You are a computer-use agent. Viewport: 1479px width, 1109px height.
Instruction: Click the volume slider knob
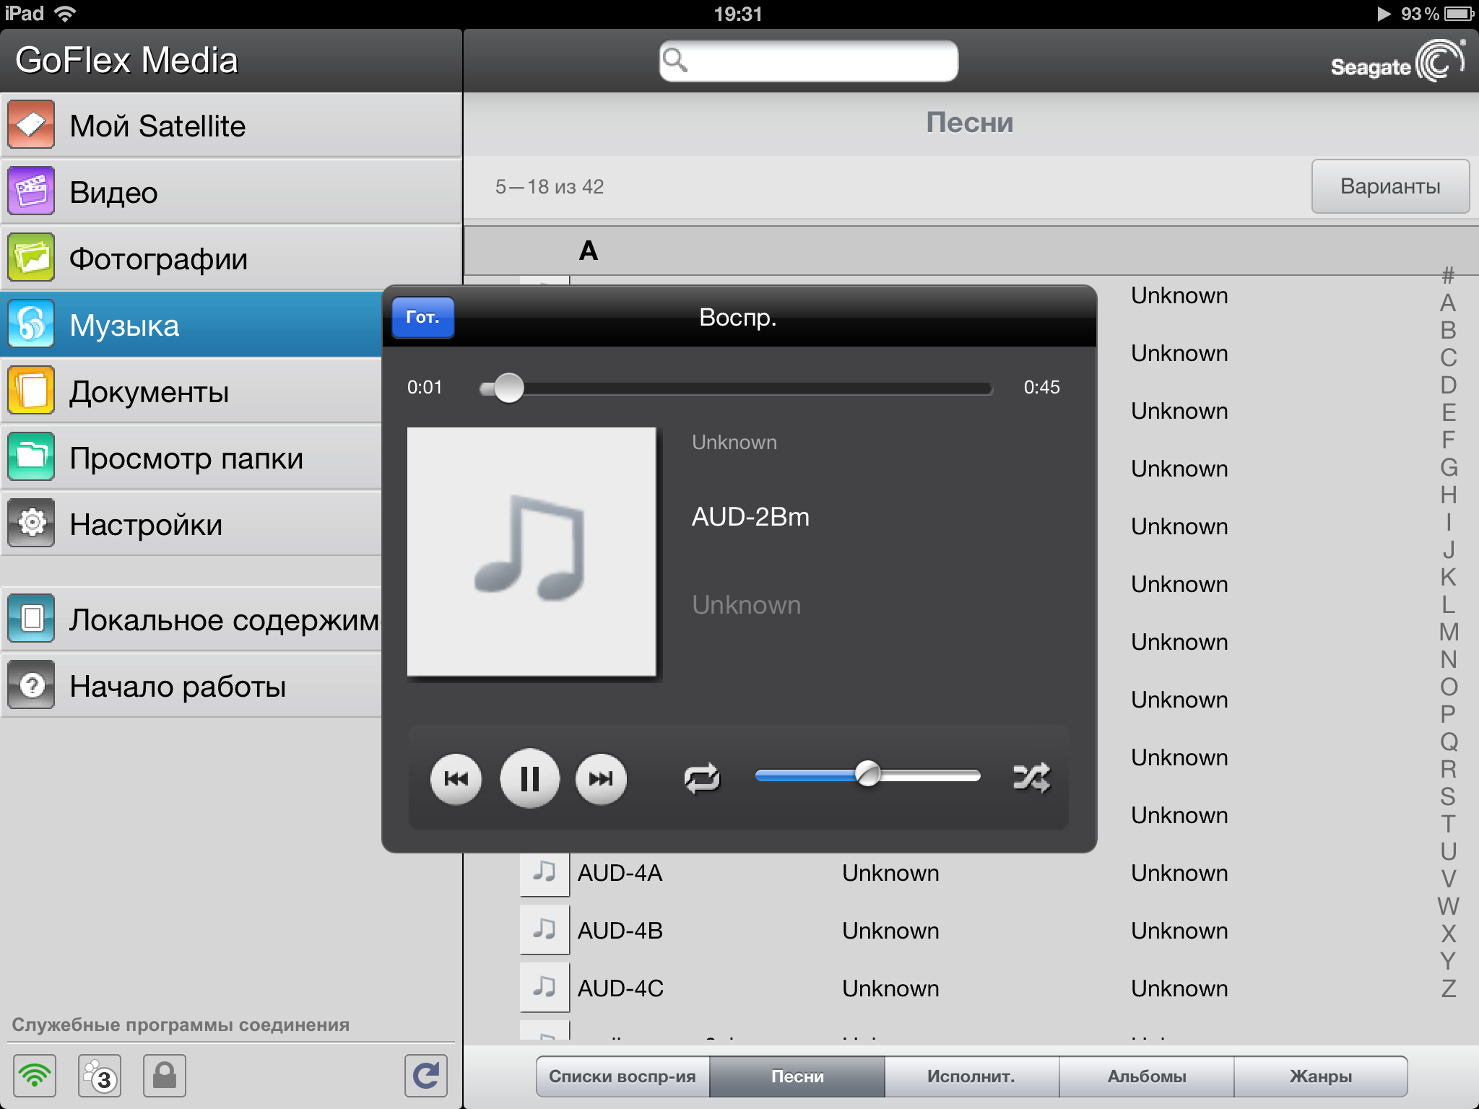(x=867, y=775)
